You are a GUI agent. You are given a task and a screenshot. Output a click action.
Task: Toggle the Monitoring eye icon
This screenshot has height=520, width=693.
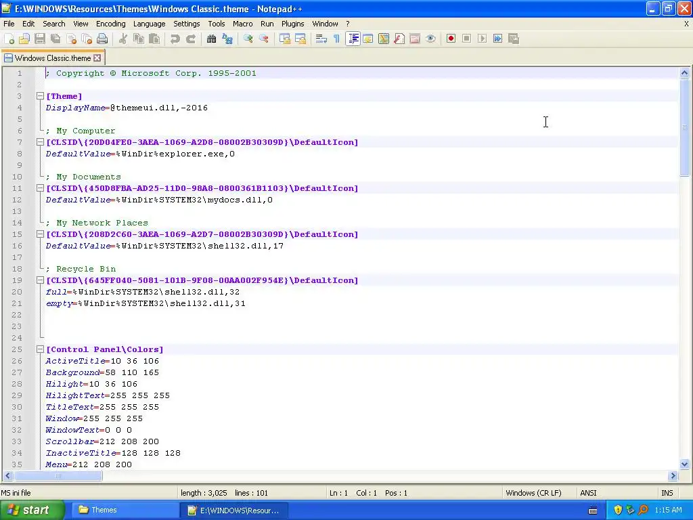click(x=431, y=39)
